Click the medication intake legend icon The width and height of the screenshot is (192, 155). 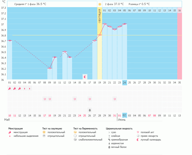click(138, 136)
